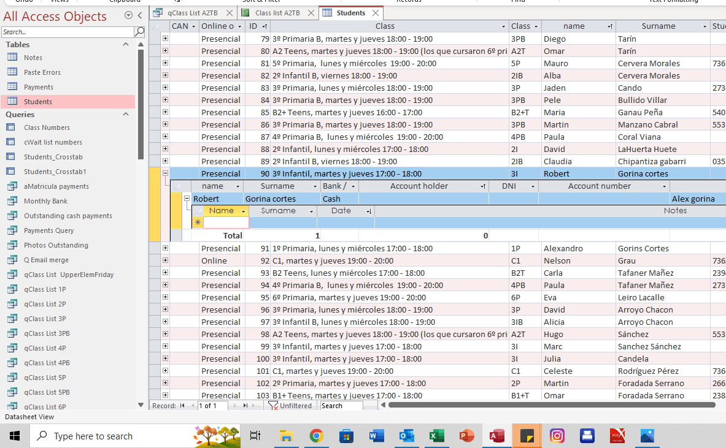Click the current record number box
The height and width of the screenshot is (448, 726).
[213, 406]
